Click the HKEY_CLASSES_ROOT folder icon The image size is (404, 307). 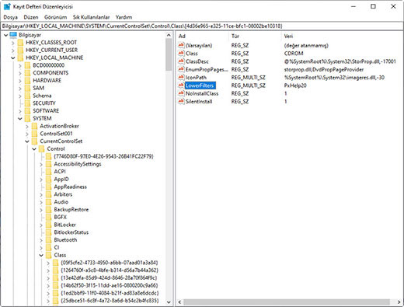click(x=20, y=43)
